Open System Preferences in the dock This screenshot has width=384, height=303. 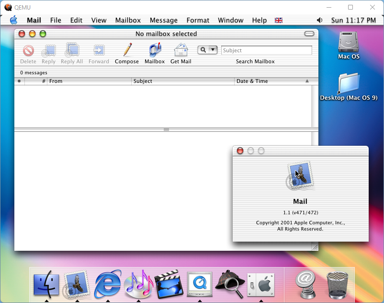(261, 285)
